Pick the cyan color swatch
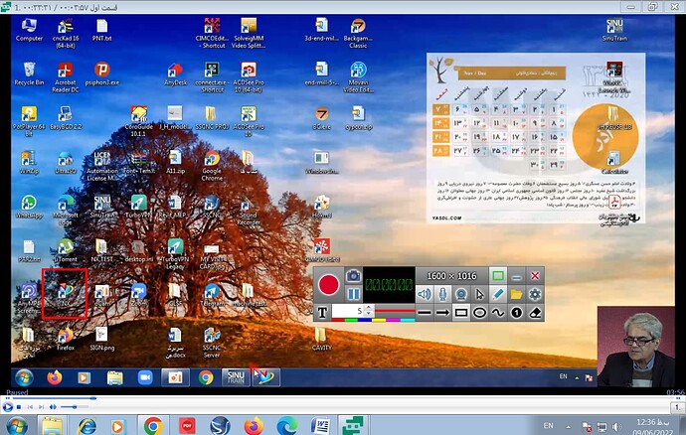This screenshot has height=435, width=686. click(408, 320)
